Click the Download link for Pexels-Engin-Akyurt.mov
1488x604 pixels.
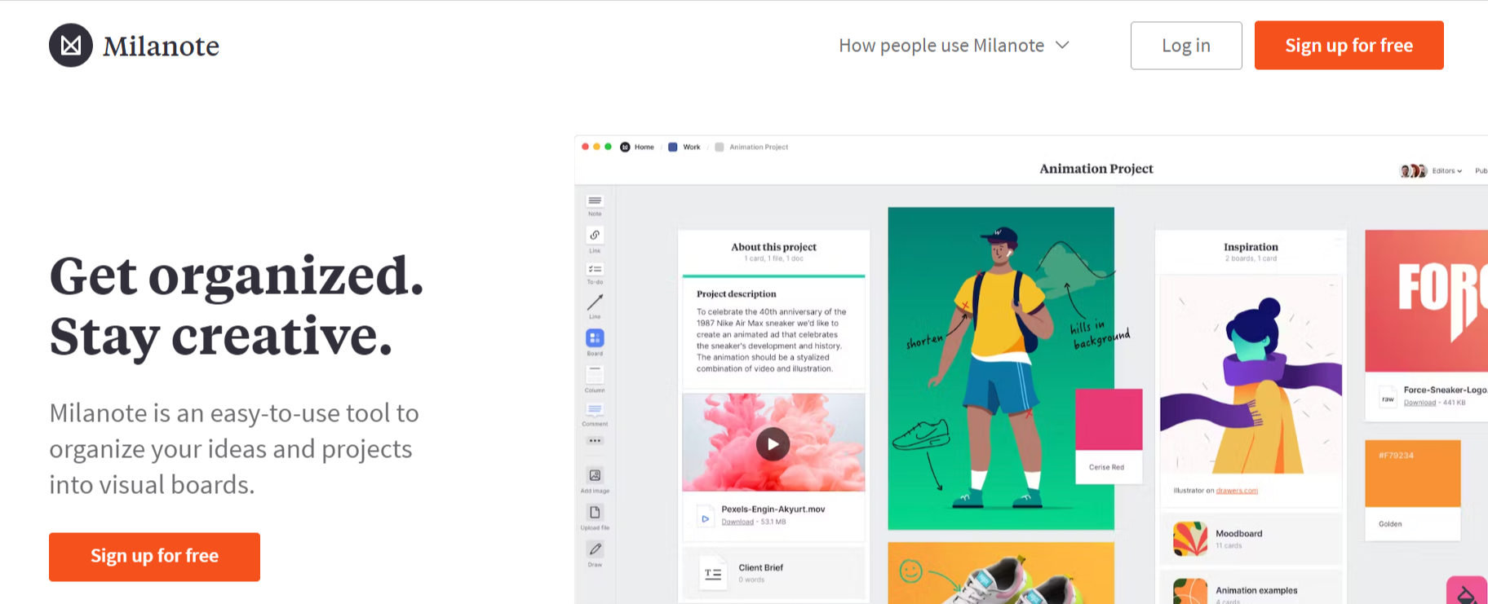pos(737,522)
